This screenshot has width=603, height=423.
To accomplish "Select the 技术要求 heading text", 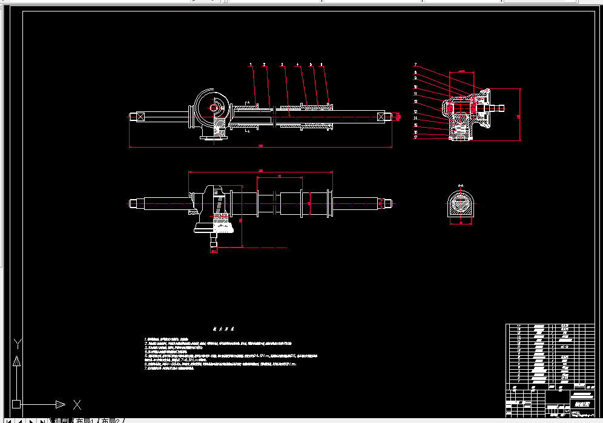I will (223, 329).
